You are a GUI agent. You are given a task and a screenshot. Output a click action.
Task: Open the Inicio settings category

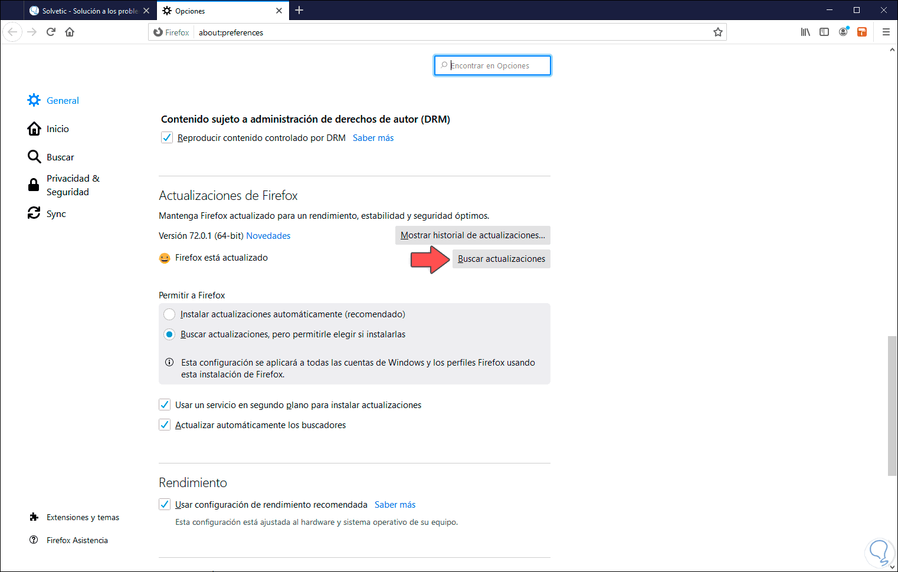coord(48,129)
